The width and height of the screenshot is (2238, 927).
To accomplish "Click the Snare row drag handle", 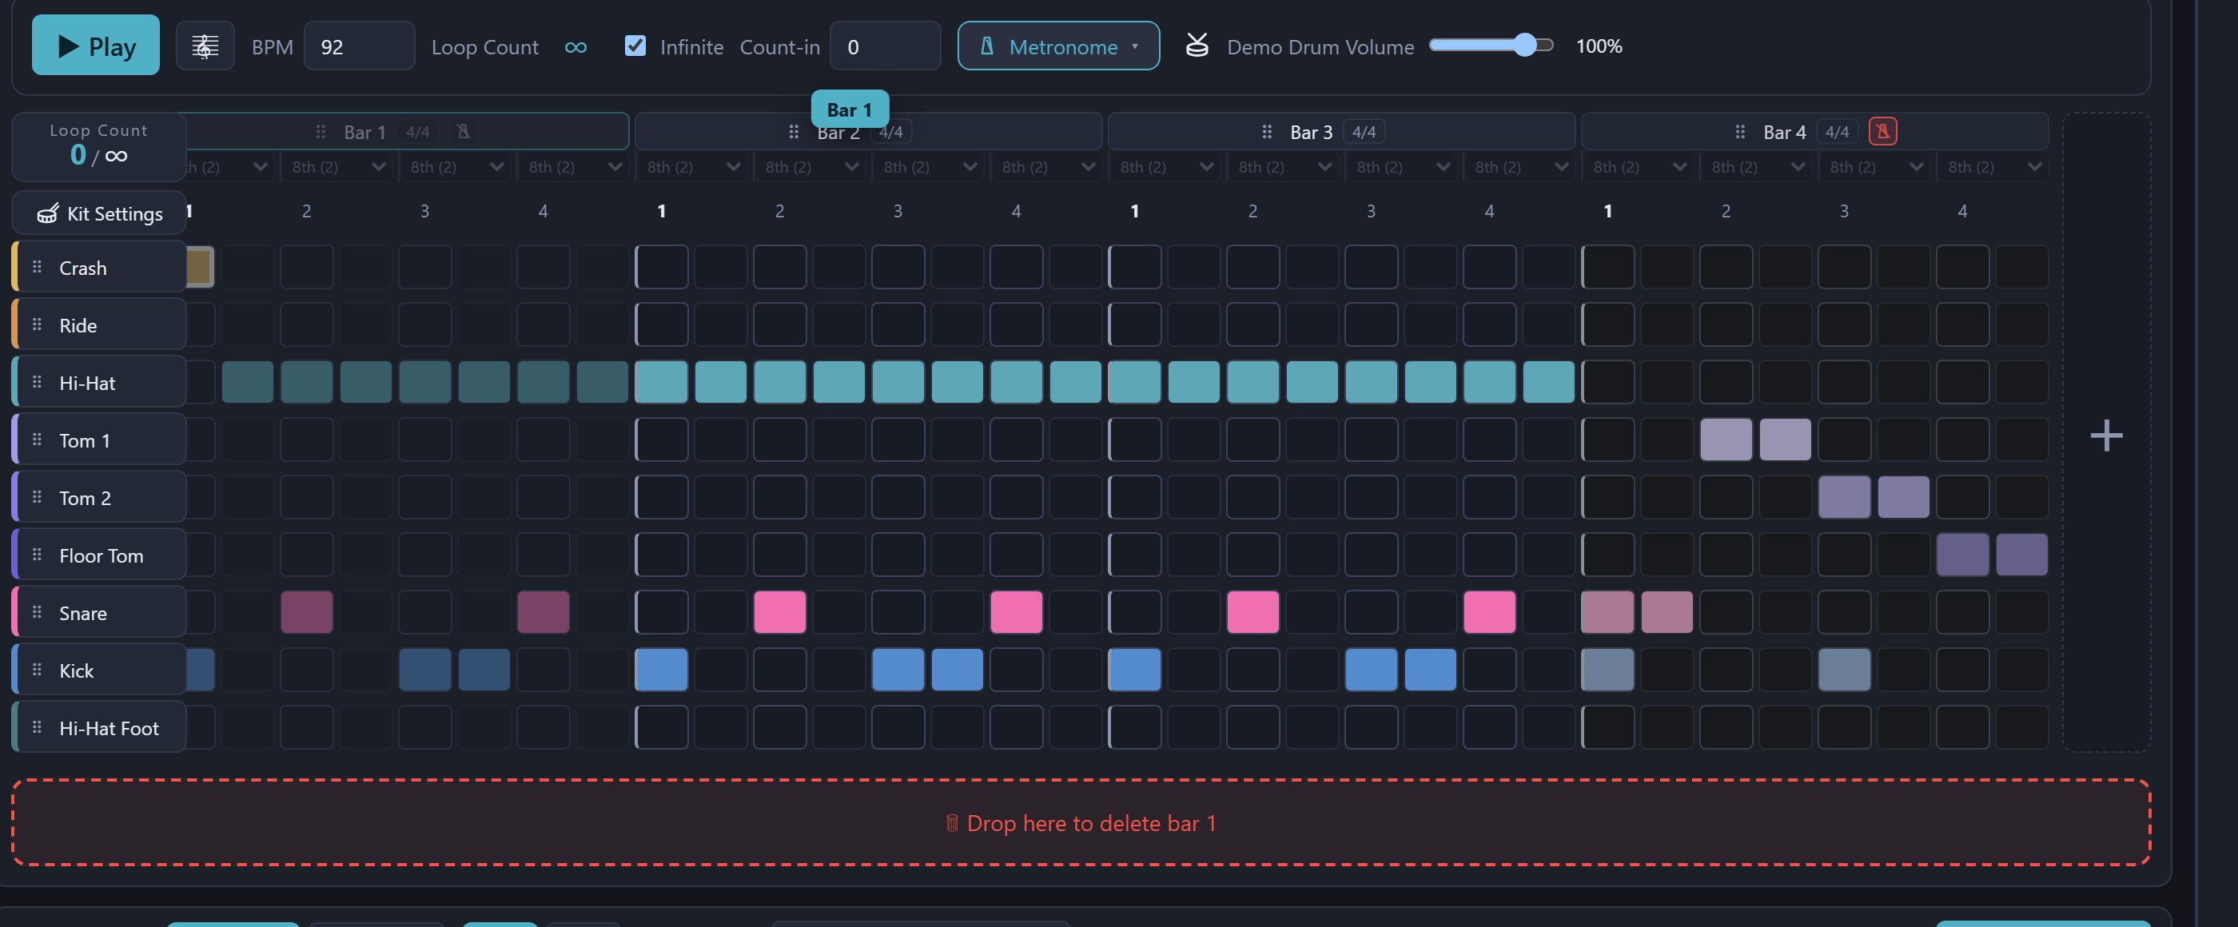I will [37, 611].
